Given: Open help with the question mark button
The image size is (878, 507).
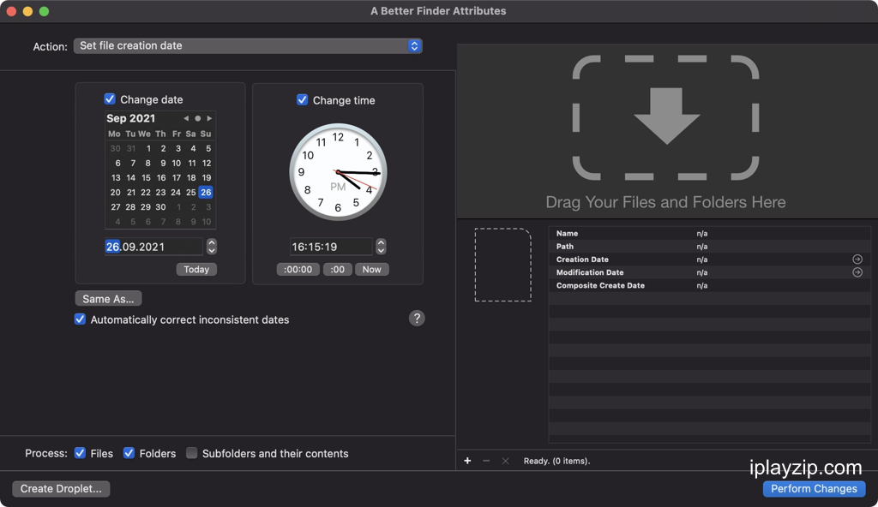Looking at the screenshot, I should coord(417,319).
